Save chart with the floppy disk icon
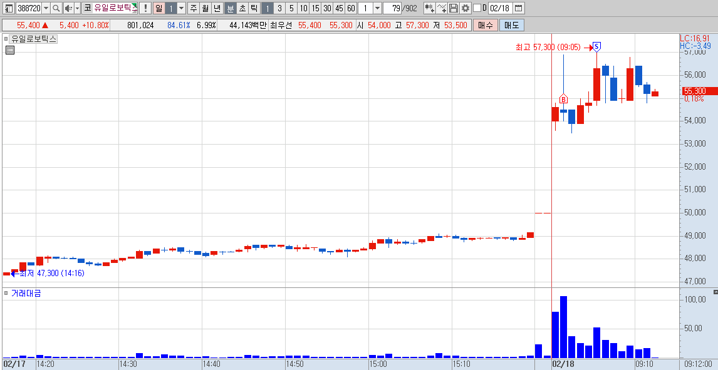Image resolution: width=718 pixels, height=370 pixels. tap(454, 8)
